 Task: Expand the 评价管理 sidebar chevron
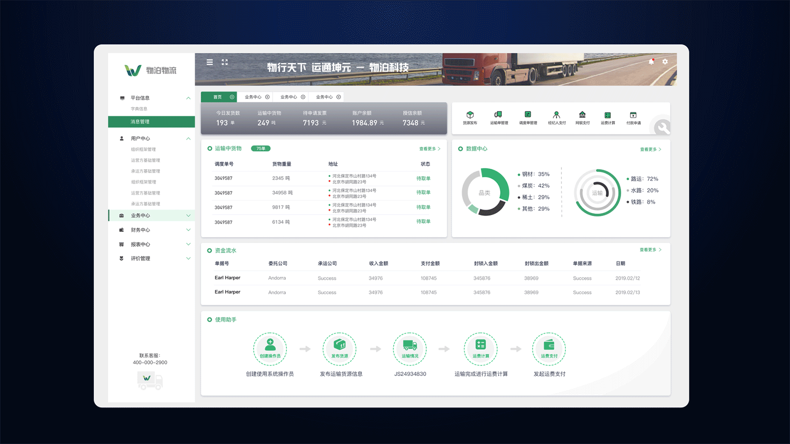188,259
